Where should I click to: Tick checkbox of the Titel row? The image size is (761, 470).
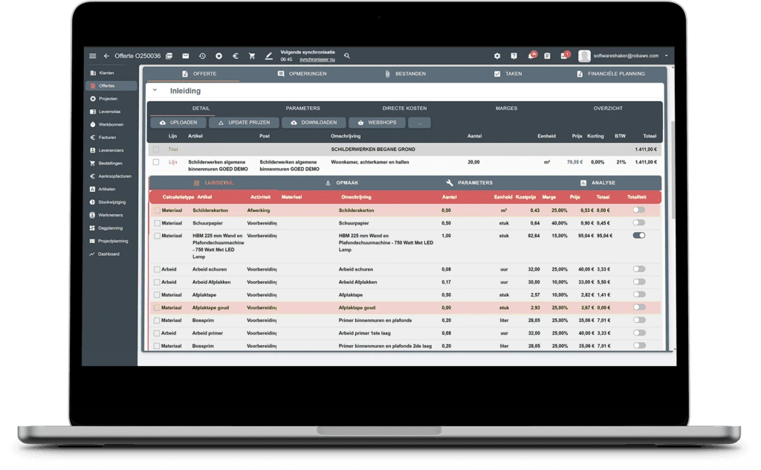coord(156,149)
